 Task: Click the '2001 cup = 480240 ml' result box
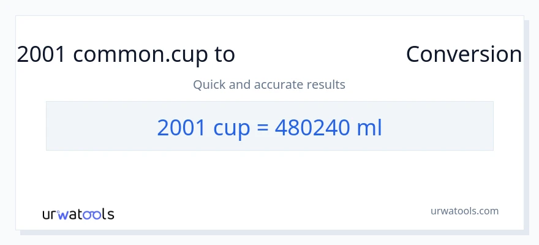(269, 126)
